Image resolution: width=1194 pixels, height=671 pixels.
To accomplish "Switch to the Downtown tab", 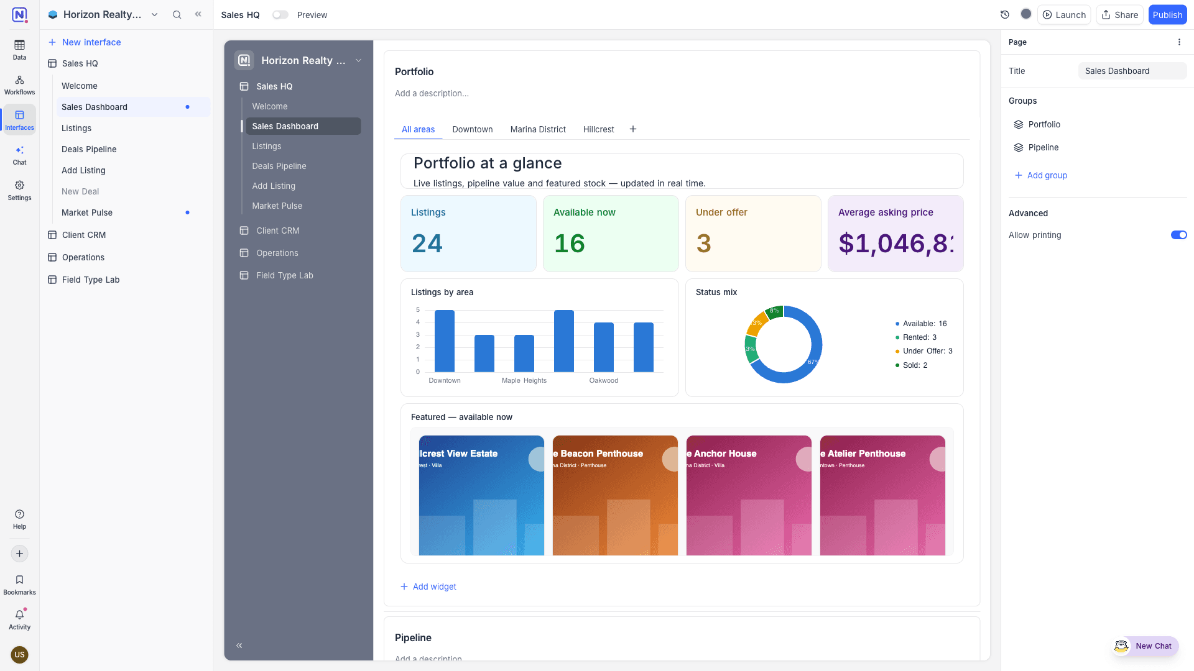I will (x=473, y=129).
